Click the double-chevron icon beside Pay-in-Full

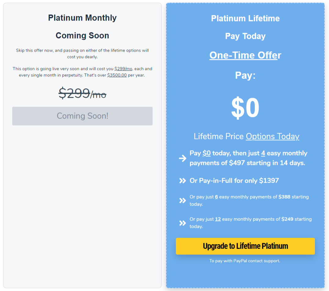point(183,180)
